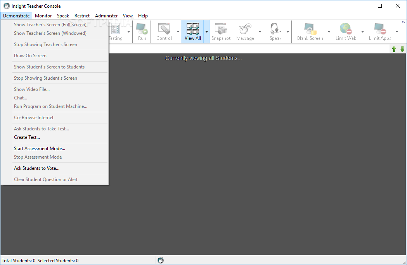This screenshot has height=265, width=407.
Task: Click the Limit Web globe icon
Action: click(346, 29)
